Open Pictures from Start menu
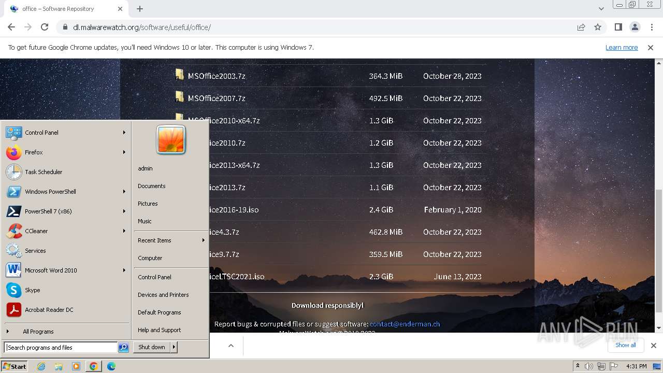The height and width of the screenshot is (373, 663). pyautogui.click(x=148, y=204)
